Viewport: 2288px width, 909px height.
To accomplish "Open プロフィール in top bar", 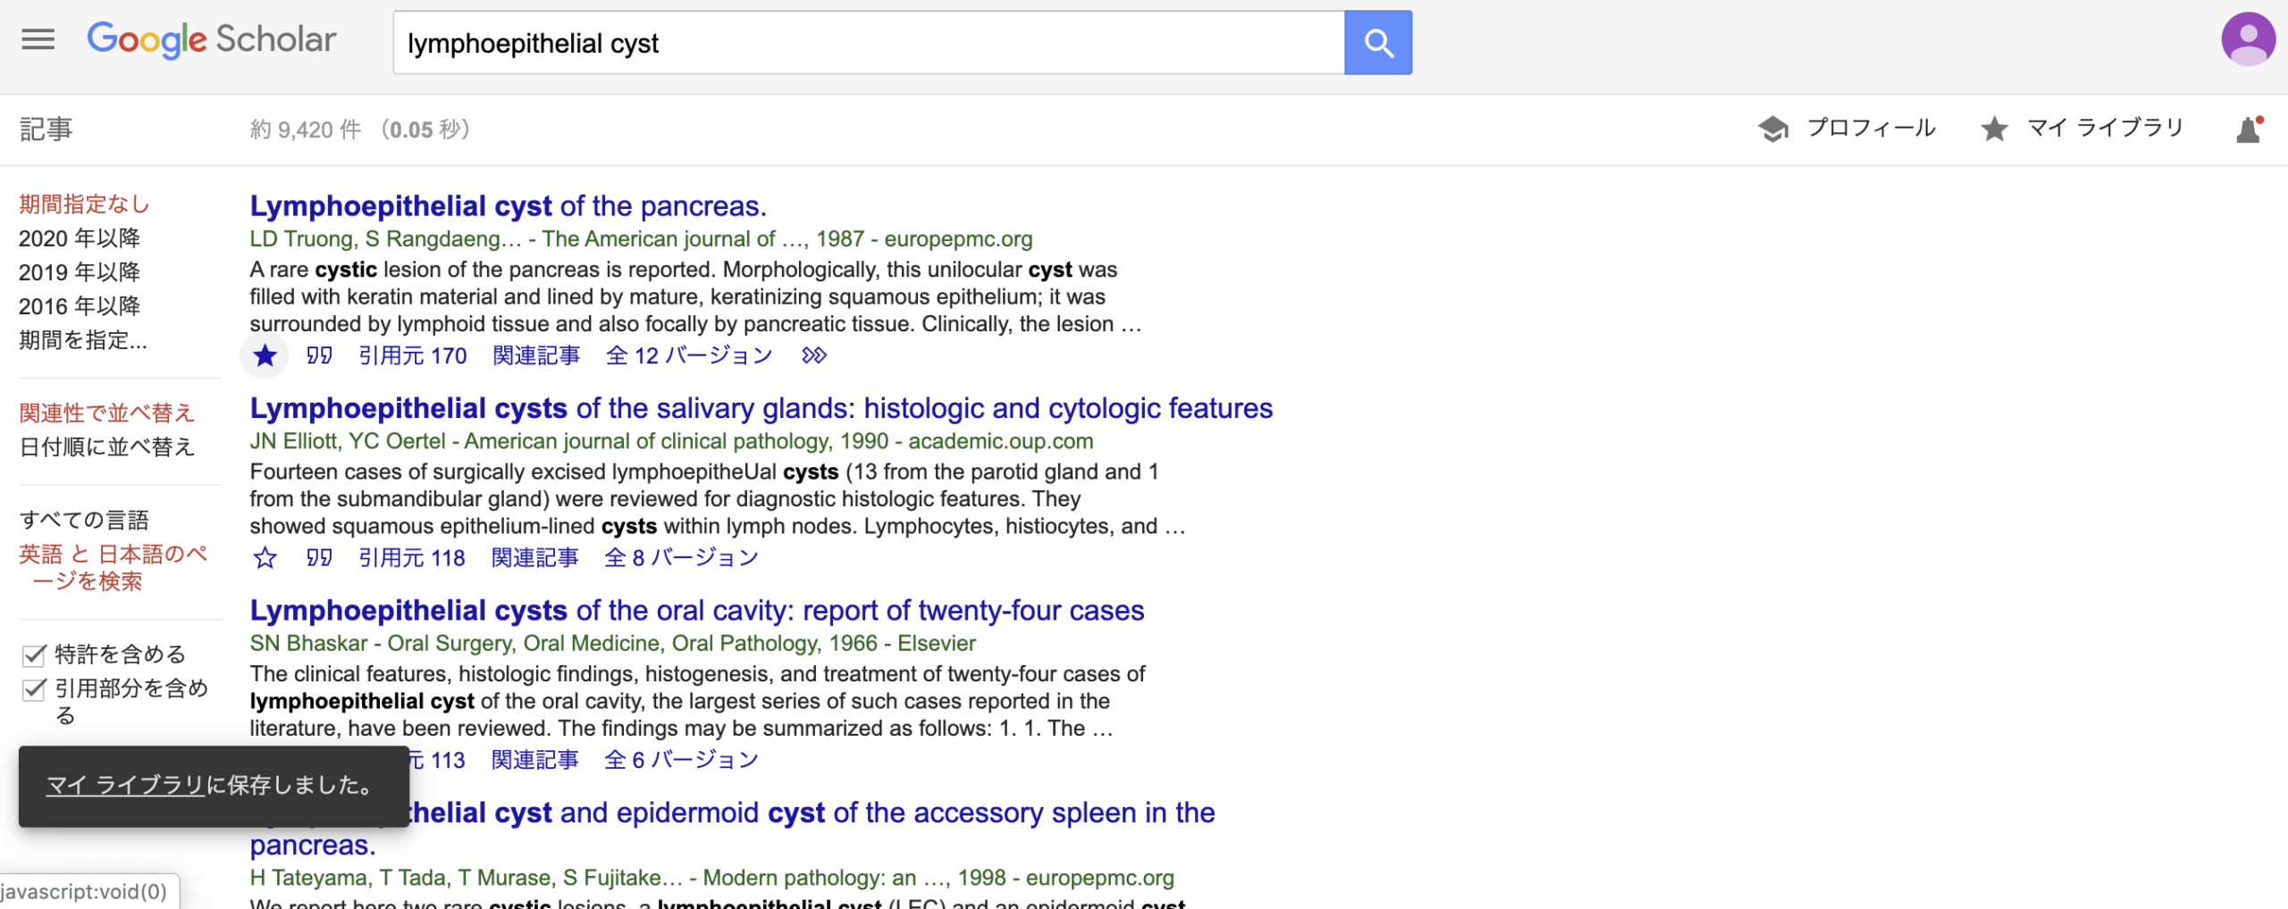I will (x=1846, y=129).
